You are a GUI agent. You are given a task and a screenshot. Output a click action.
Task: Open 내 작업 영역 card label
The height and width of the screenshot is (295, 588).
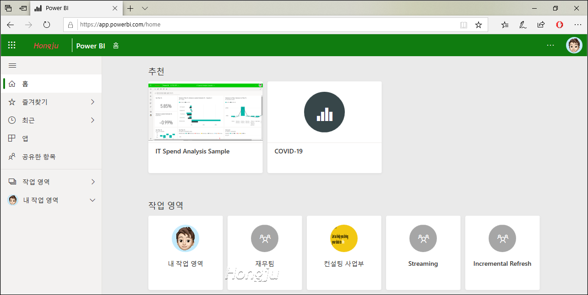[x=185, y=263]
